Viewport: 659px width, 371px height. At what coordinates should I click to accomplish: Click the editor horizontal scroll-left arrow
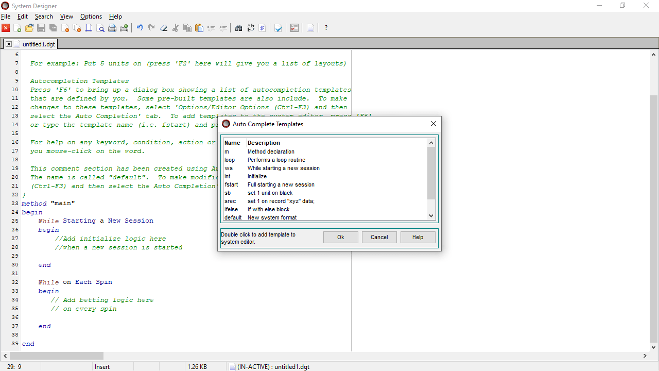tap(5, 356)
